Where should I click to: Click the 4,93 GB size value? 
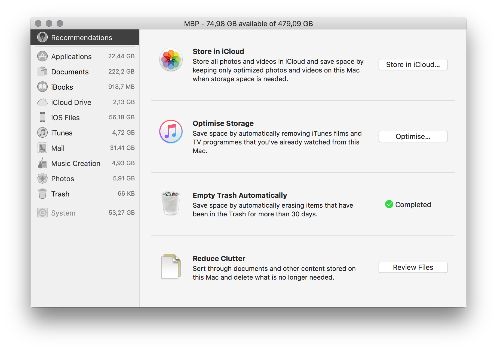click(x=123, y=163)
